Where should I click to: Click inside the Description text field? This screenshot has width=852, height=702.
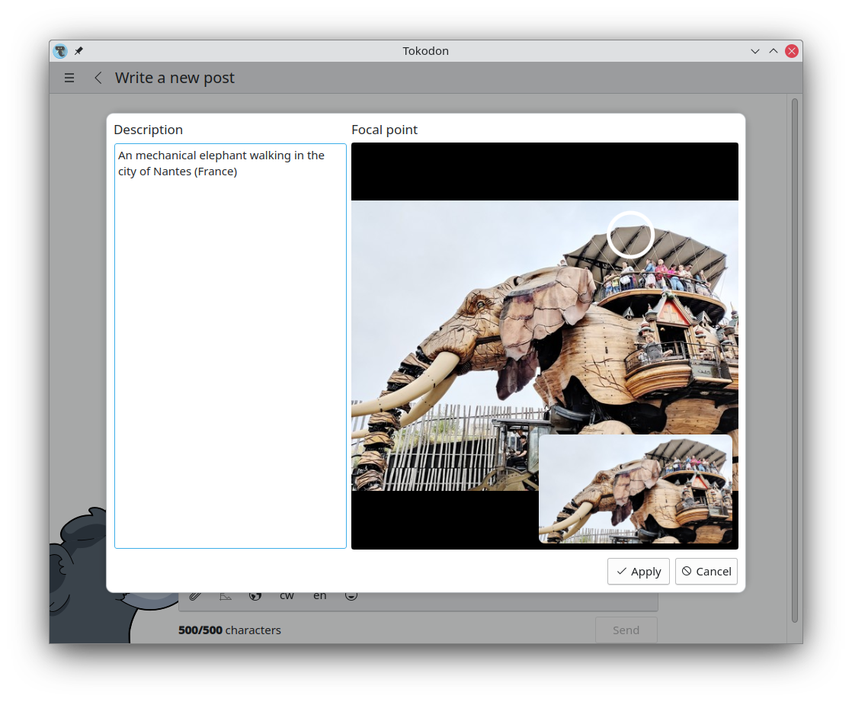(x=230, y=346)
